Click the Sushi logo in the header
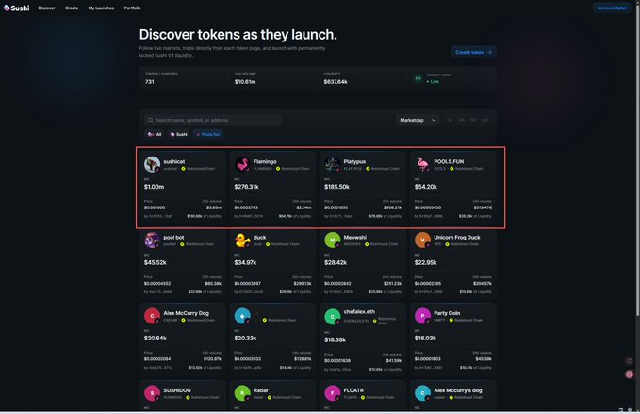Screen dimensions: 640x414 (x=16, y=8)
